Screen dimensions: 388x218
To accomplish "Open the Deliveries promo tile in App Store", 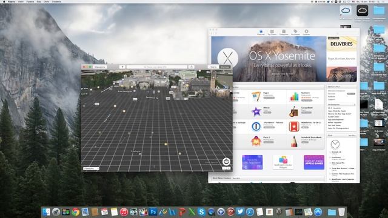I will pos(341,44).
